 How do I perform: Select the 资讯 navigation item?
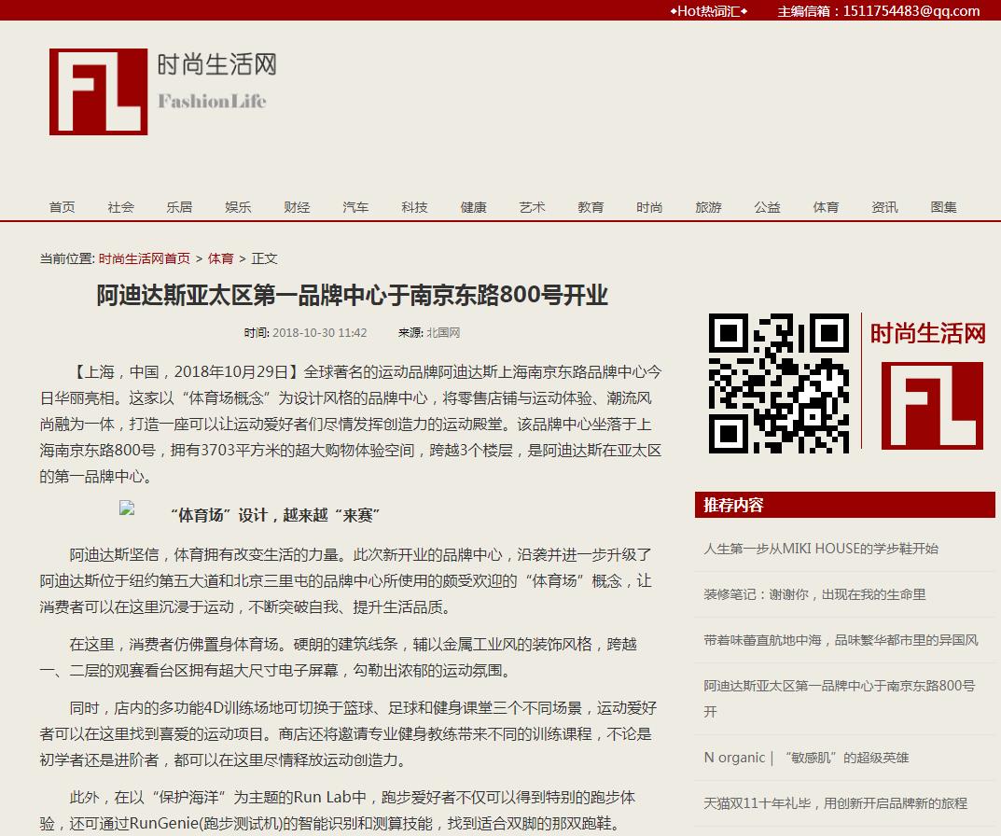884,207
